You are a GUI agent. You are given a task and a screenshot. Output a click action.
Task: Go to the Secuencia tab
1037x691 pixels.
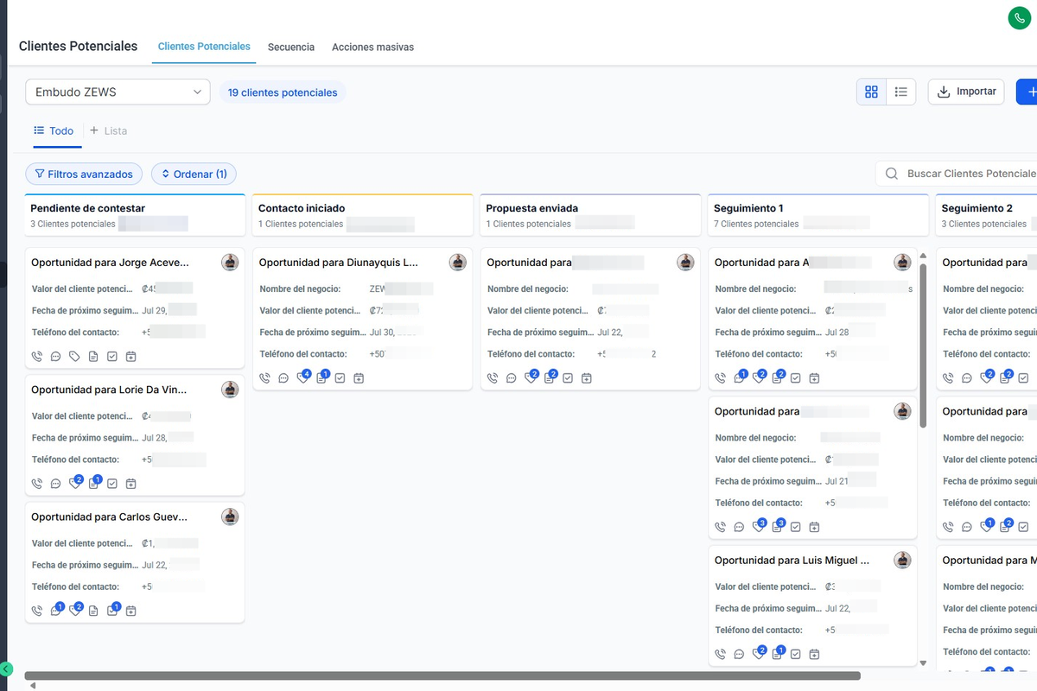(x=291, y=47)
